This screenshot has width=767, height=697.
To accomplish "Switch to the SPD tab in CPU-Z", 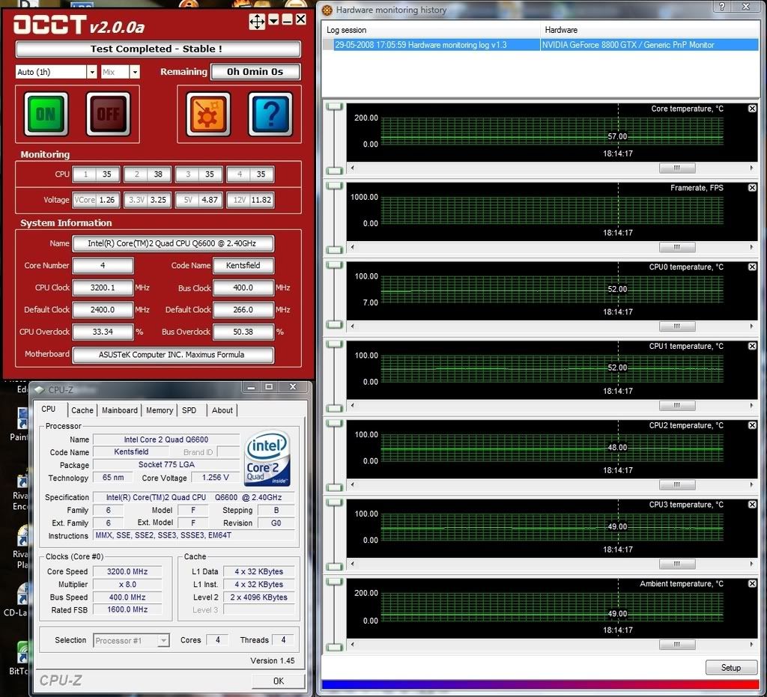I will 190,410.
